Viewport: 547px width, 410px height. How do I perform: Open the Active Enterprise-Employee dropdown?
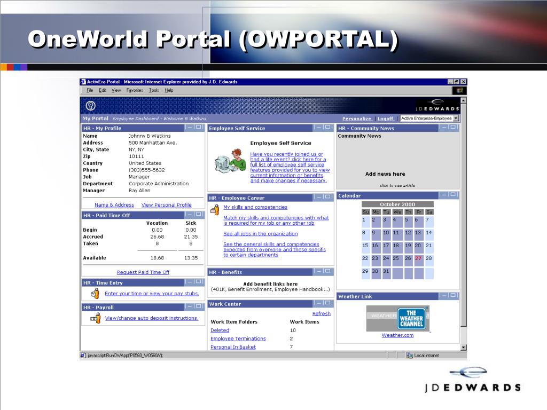click(456, 119)
